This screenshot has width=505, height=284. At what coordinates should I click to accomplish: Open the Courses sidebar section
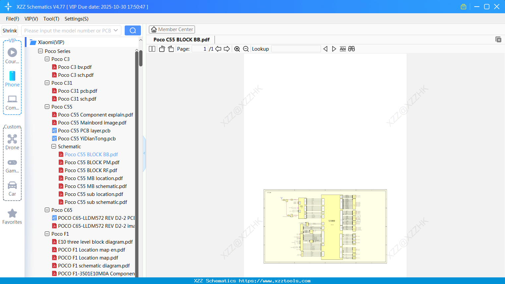[x=12, y=56]
